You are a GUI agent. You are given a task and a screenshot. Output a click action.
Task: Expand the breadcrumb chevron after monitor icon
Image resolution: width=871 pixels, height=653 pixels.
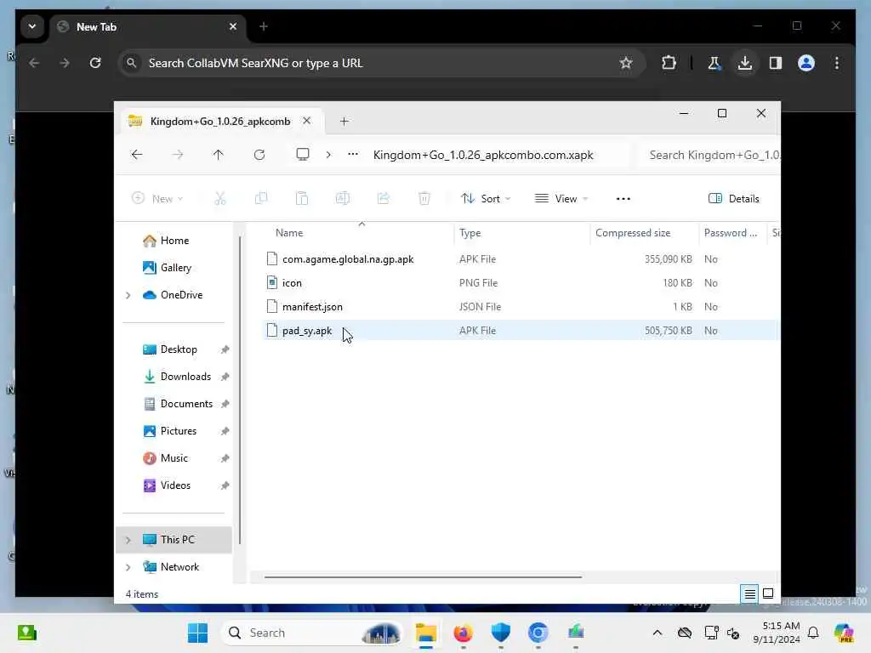328,155
